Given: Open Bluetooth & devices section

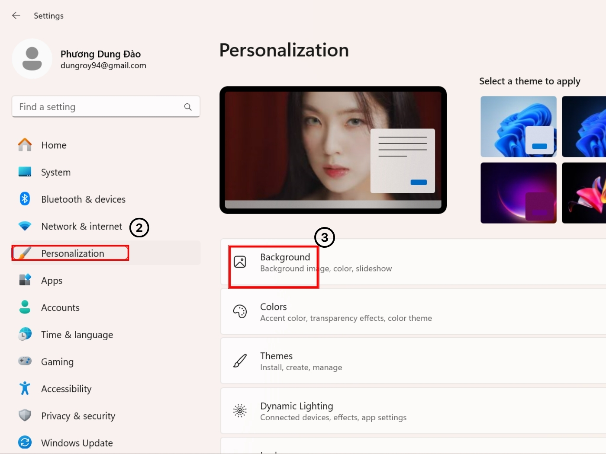Looking at the screenshot, I should (106, 199).
